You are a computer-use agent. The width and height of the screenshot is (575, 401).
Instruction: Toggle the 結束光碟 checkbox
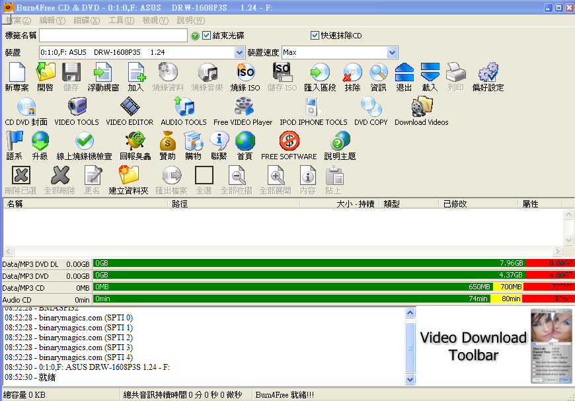[x=207, y=36]
